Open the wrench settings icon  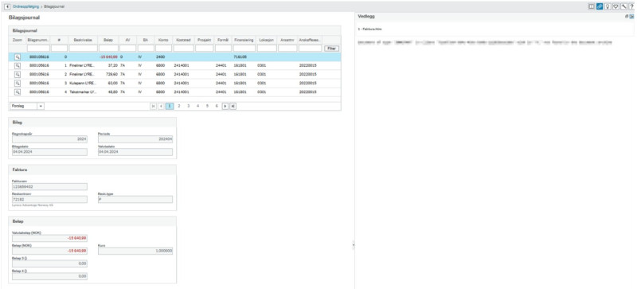(623, 6)
